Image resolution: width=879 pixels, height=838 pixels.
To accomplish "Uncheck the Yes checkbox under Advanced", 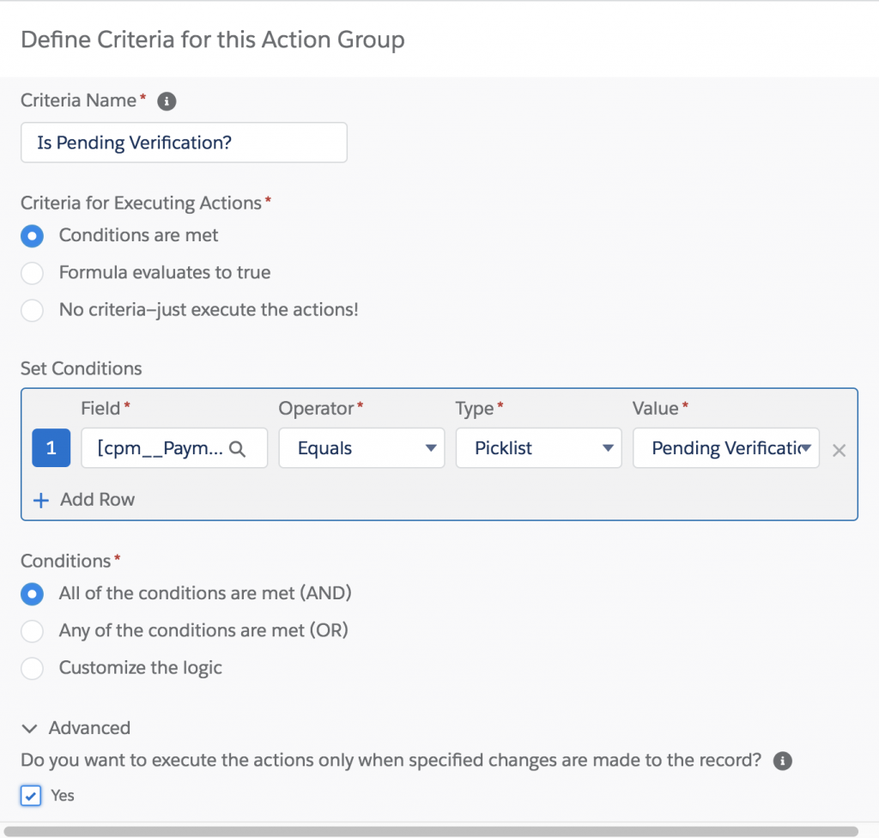I will point(31,796).
